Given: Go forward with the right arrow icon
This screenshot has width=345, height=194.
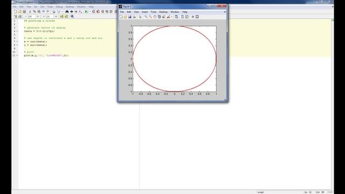Looking at the screenshot, I should pyautogui.click(x=76, y=11).
